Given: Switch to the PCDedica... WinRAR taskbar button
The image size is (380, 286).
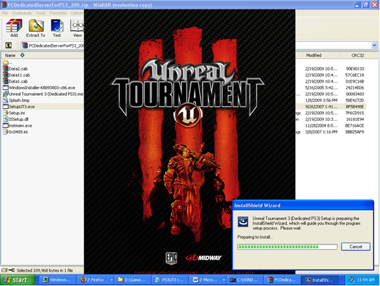Looking at the screenshot, I should pyautogui.click(x=282, y=280).
